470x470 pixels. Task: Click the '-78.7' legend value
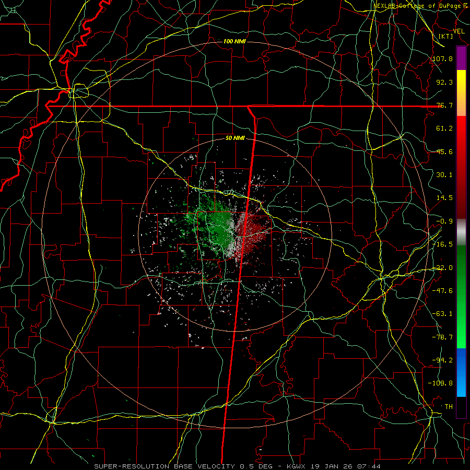click(443, 337)
